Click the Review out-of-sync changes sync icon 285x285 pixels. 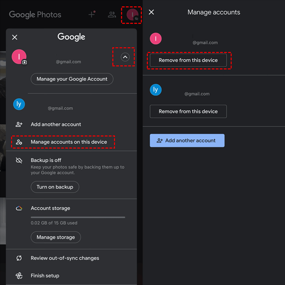[19, 258]
